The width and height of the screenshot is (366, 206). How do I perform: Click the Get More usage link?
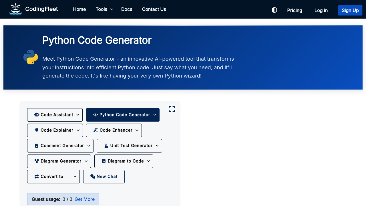click(x=84, y=199)
